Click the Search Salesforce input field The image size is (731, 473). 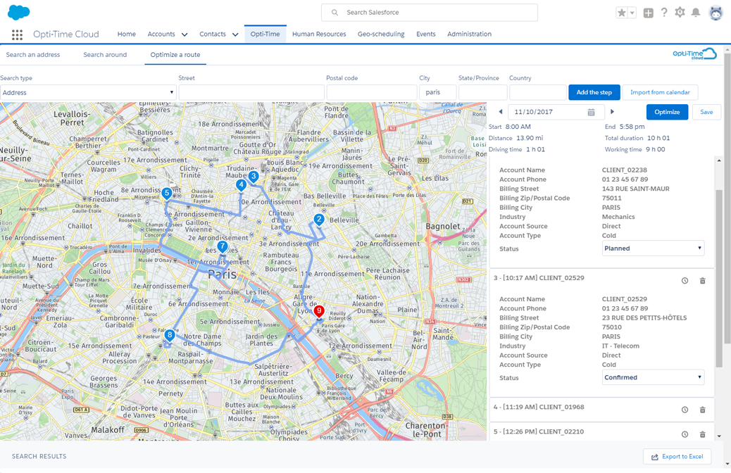pyautogui.click(x=430, y=12)
